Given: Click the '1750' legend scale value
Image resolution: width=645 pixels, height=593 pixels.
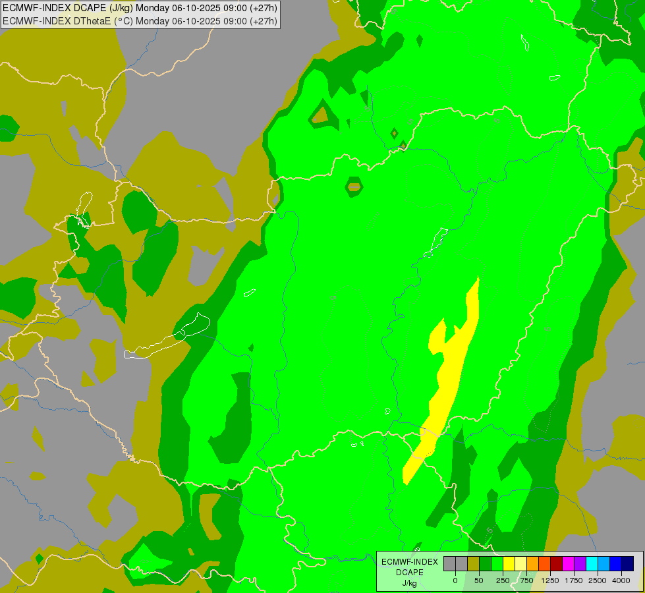Looking at the screenshot, I should pos(574,580).
